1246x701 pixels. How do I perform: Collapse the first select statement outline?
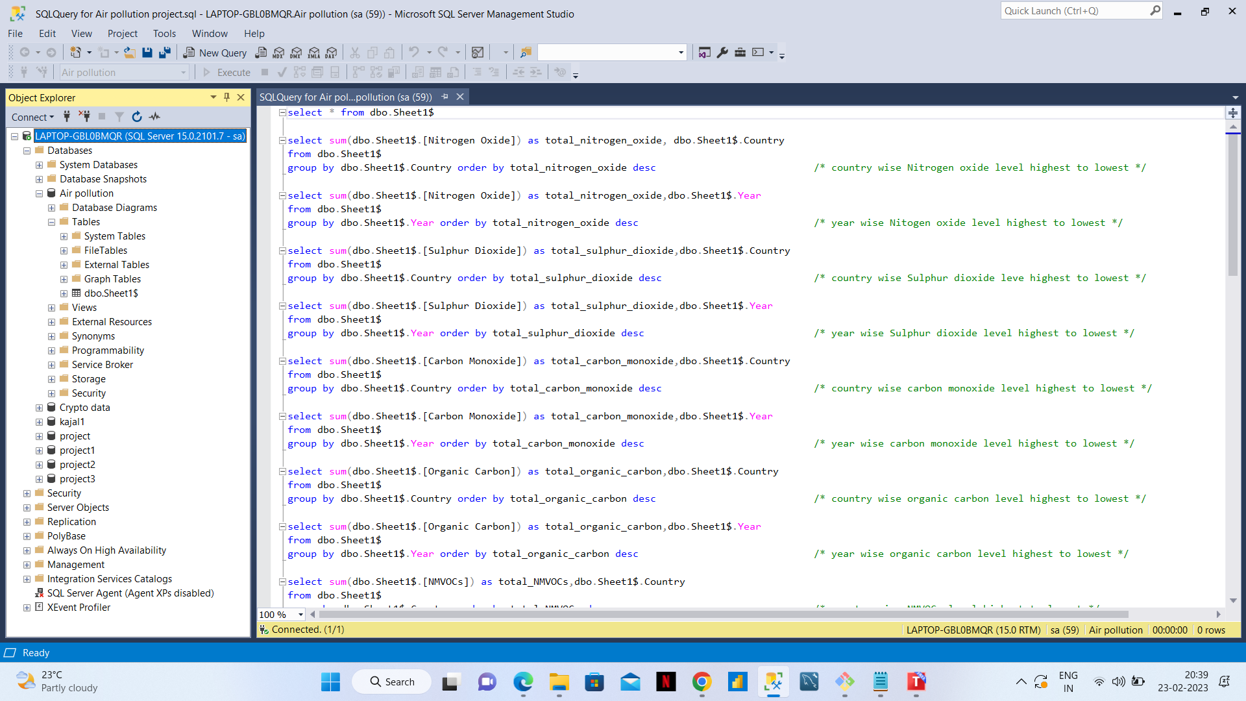coord(282,112)
